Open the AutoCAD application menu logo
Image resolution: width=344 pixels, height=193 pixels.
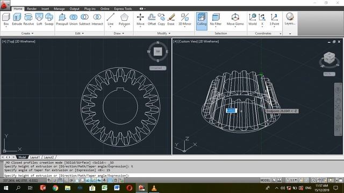click(5, 5)
